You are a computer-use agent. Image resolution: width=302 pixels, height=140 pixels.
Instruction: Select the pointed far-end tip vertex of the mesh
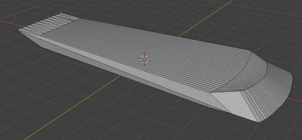pos(18,30)
